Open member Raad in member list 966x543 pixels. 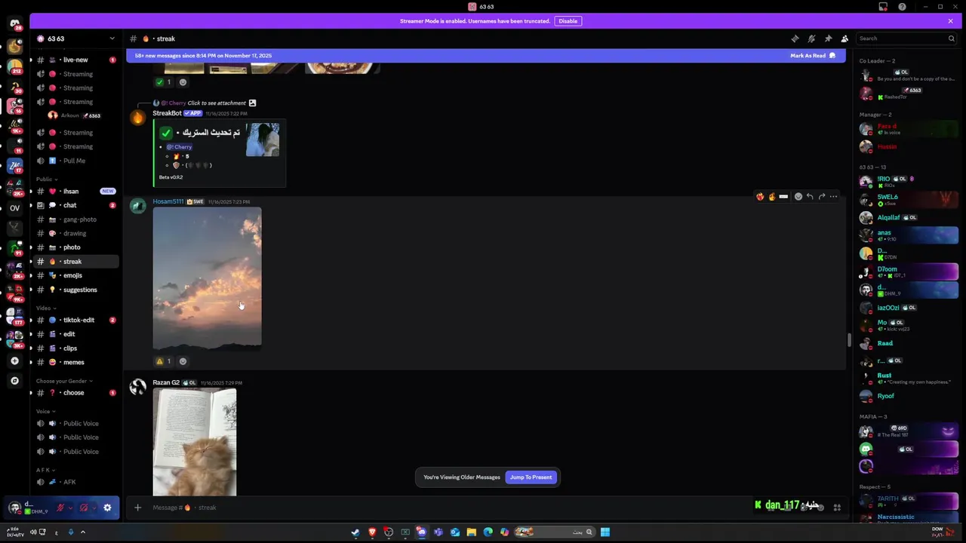(909, 343)
